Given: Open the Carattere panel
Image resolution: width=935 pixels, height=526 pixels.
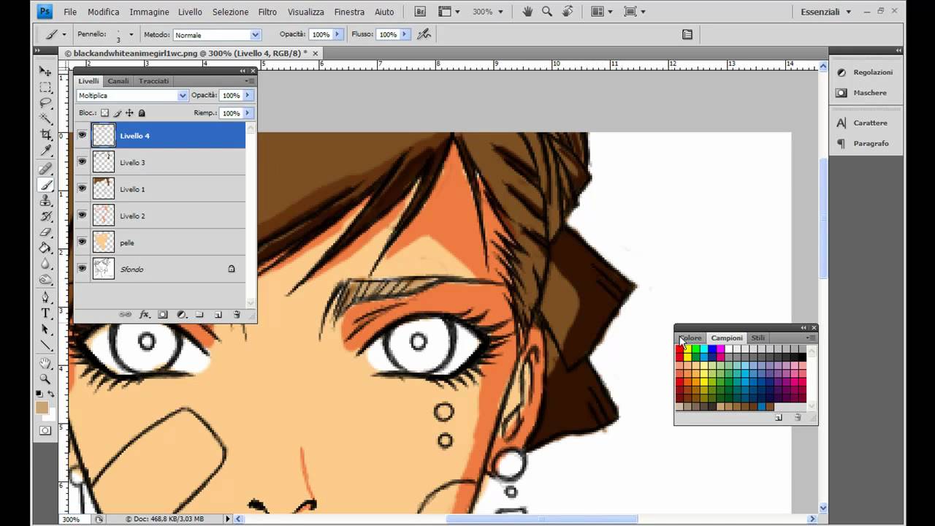Looking at the screenshot, I should point(866,123).
